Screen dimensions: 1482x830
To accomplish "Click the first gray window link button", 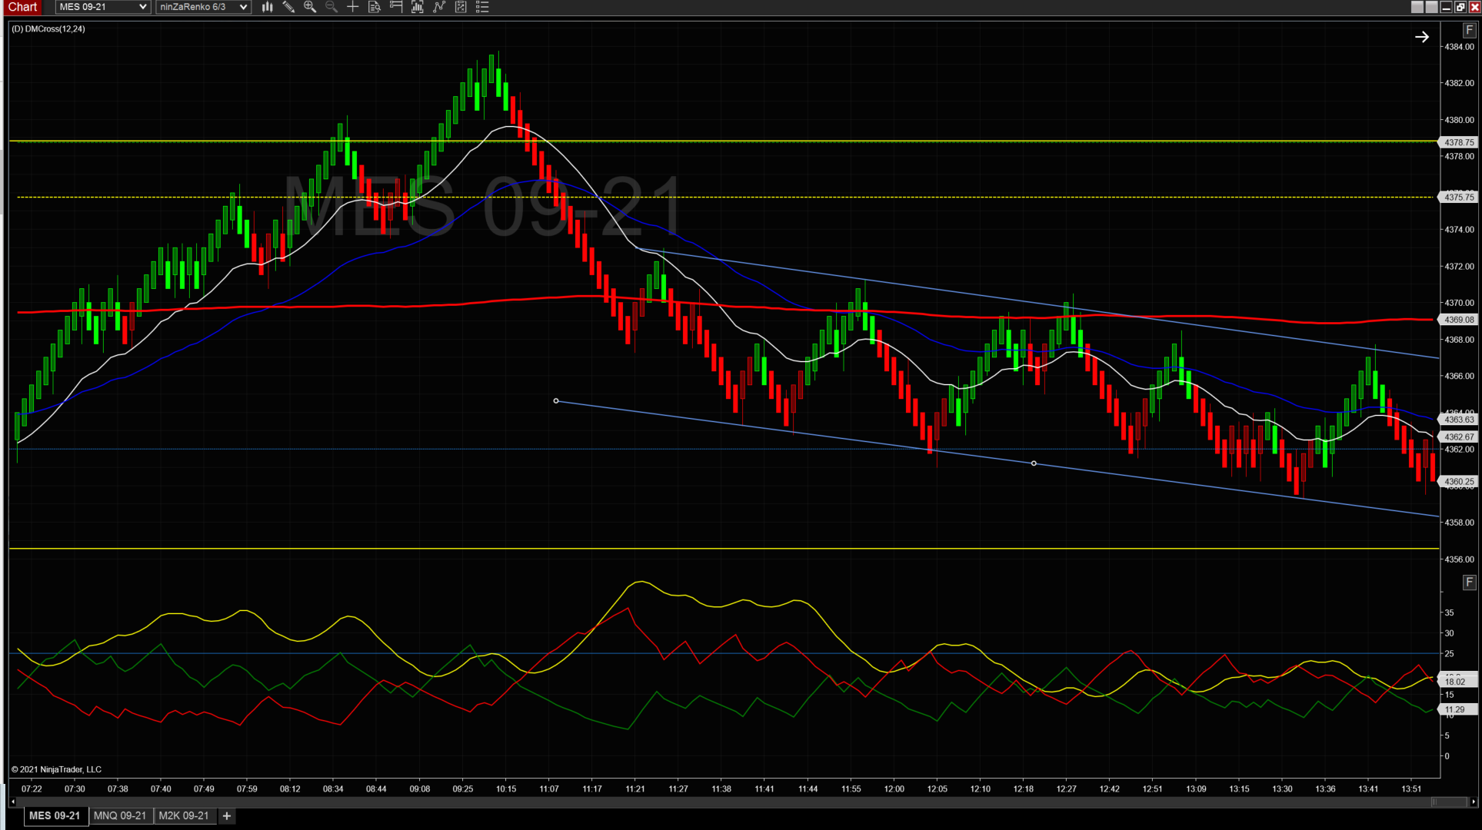I will 1417,7.
